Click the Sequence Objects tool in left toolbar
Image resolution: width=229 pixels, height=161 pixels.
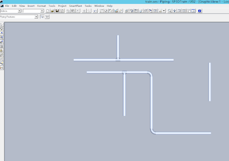point(1,50)
